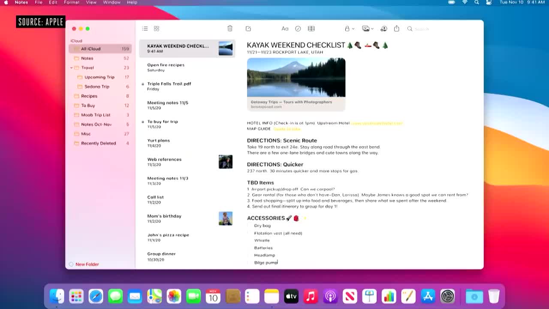Open the Window menu
Screen dimensions: 549x309
(112, 3)
